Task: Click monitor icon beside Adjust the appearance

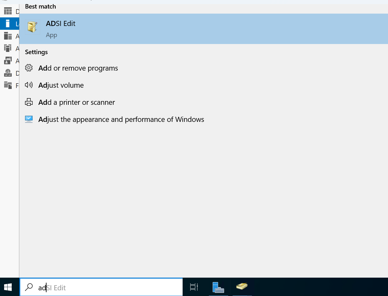Action: (x=29, y=119)
